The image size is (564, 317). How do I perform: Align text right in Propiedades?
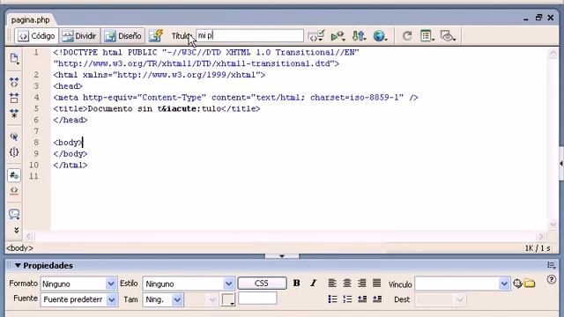[362, 284]
